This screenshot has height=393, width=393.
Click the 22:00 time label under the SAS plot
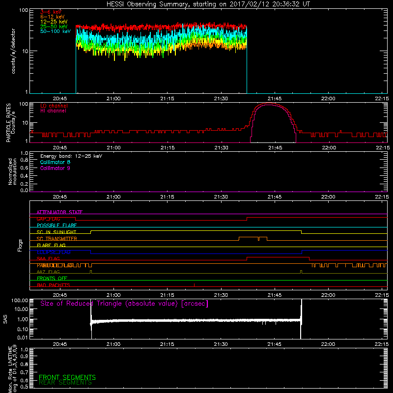click(328, 344)
